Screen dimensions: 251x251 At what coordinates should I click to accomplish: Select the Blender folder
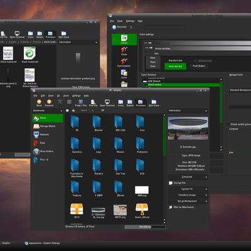[97, 123]
